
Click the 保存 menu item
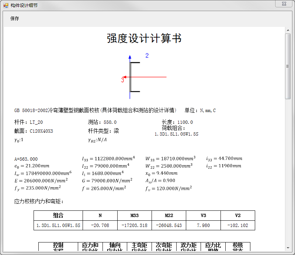tap(15, 19)
